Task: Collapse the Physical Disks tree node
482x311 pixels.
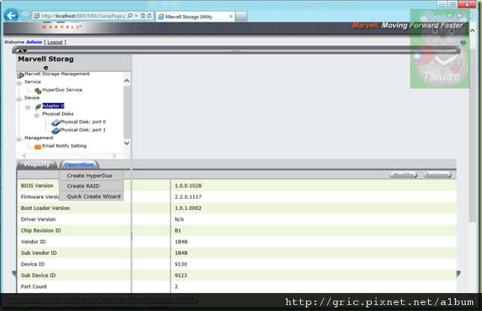Action: [x=37, y=115]
